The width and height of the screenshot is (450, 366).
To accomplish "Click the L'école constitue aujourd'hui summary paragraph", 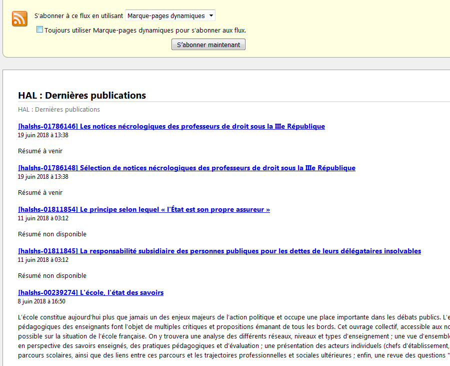I will (234, 336).
